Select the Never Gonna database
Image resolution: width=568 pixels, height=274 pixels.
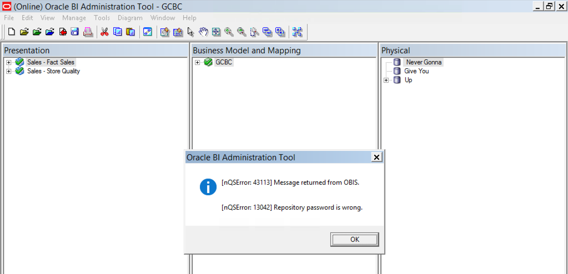point(424,62)
